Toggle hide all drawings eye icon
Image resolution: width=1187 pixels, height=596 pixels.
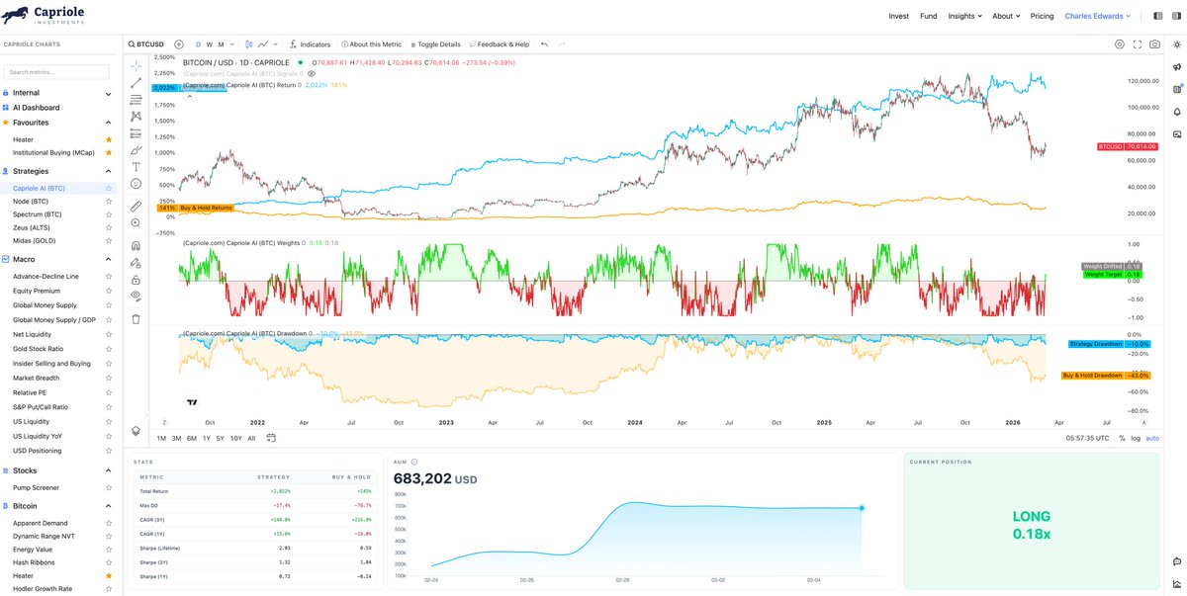point(136,296)
